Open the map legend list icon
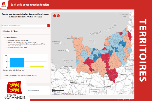The height and width of the screenshot is (101, 152). [54, 16]
